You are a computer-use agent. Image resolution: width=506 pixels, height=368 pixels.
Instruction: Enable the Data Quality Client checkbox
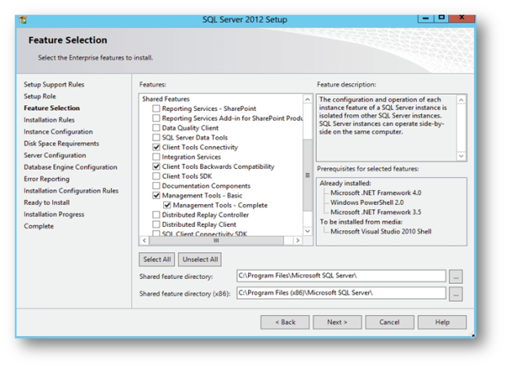point(157,128)
